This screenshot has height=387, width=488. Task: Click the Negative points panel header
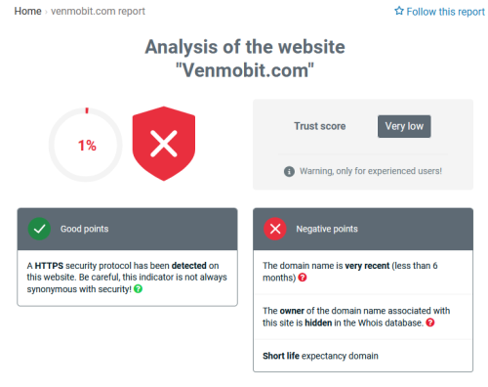(x=363, y=229)
